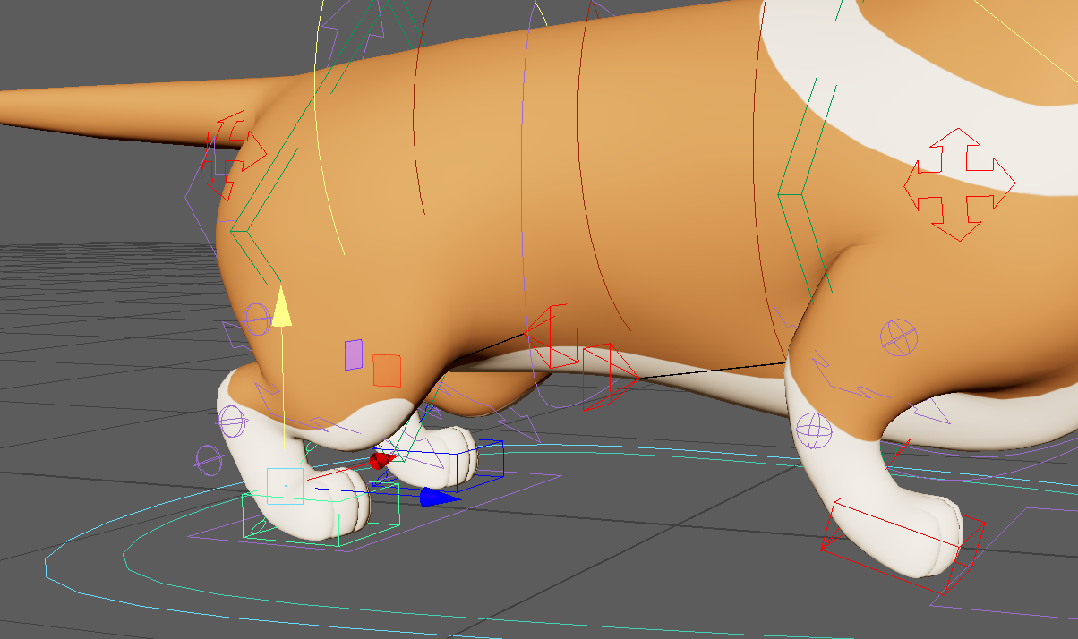Grab the red X-axis move manipulator cone
The width and height of the screenshot is (1078, 639).
click(x=383, y=459)
